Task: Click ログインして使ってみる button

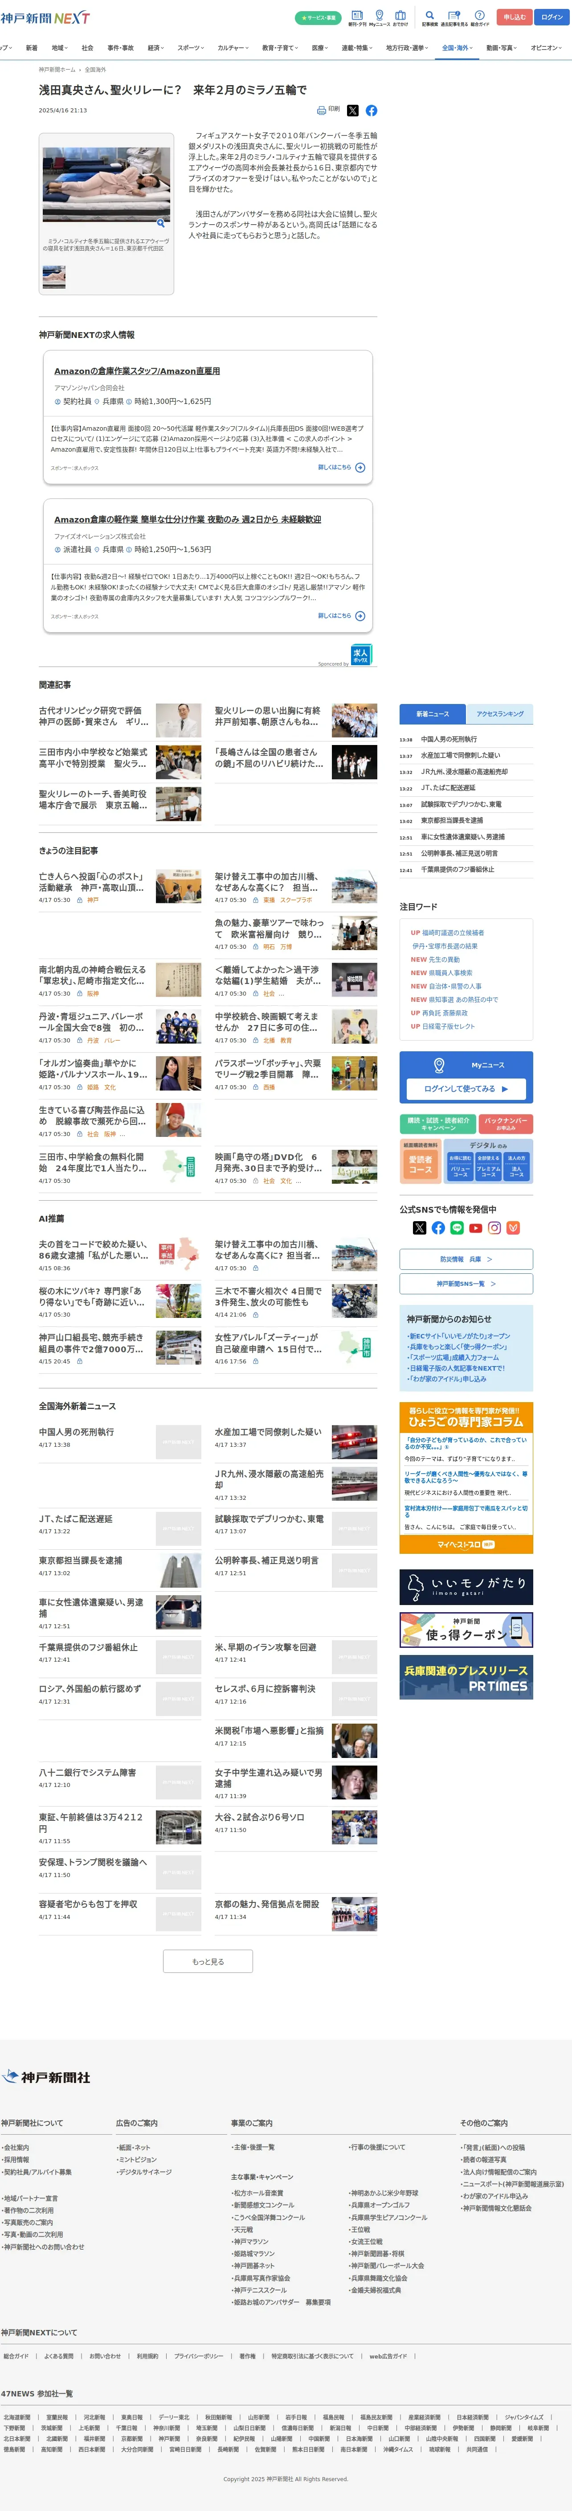Action: [x=466, y=1088]
